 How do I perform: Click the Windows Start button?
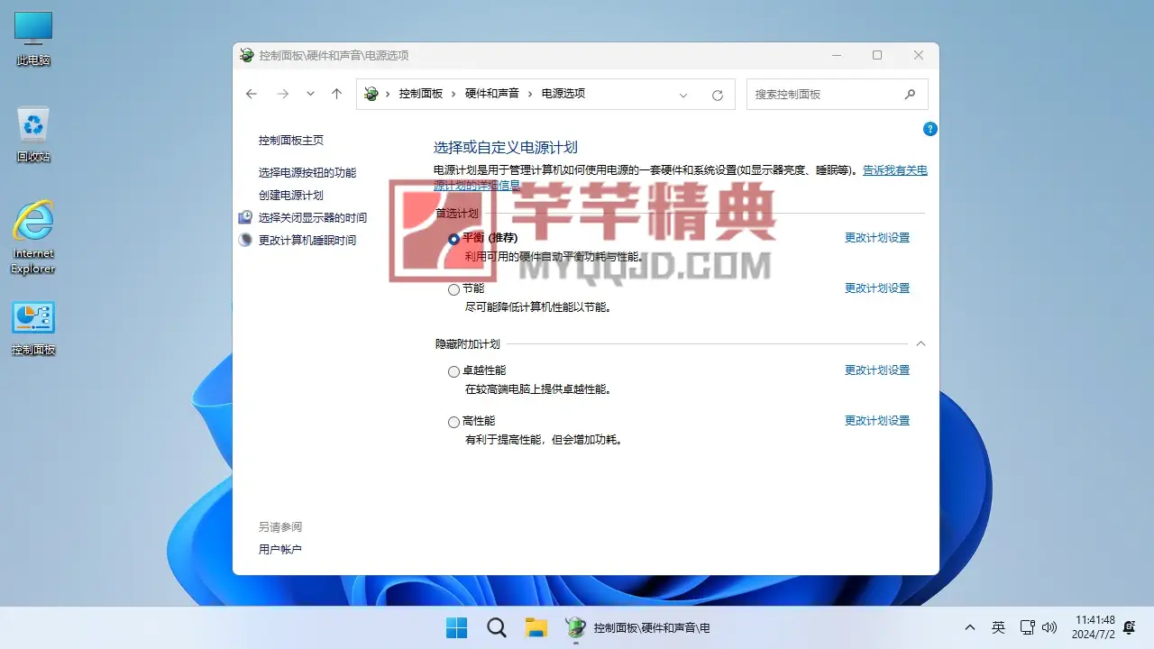(x=457, y=627)
